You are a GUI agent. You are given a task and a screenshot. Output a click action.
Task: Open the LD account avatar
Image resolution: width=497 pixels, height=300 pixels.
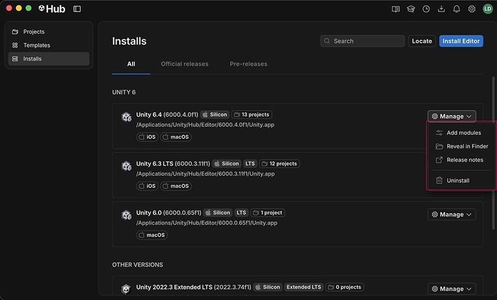(x=488, y=9)
